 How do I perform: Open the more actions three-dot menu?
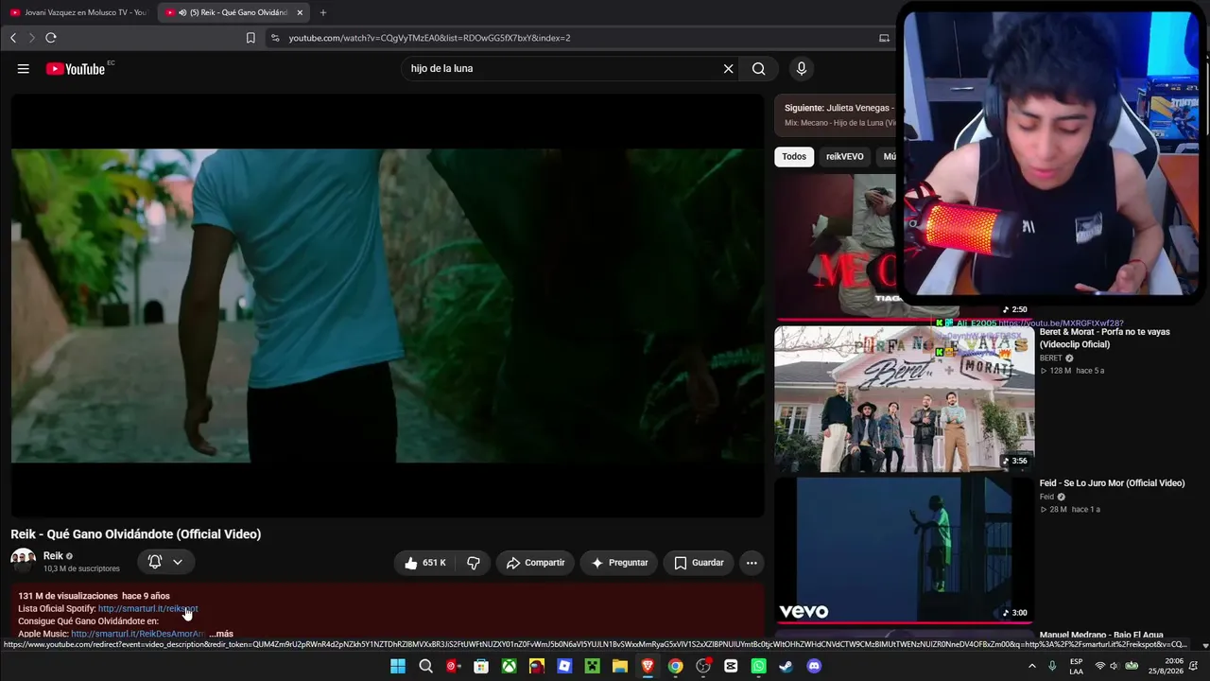pos(752,563)
